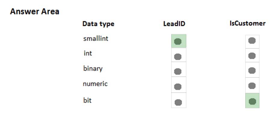Click the Data type column header

tap(98, 24)
